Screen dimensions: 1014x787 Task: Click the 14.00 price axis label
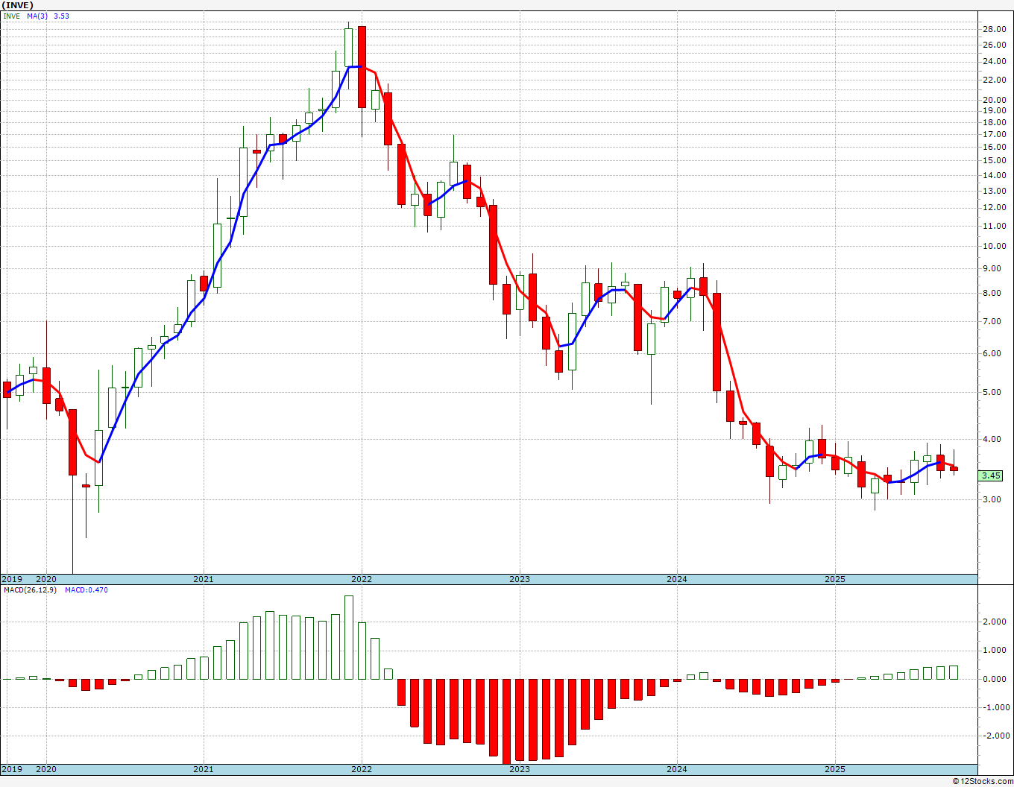click(x=994, y=175)
